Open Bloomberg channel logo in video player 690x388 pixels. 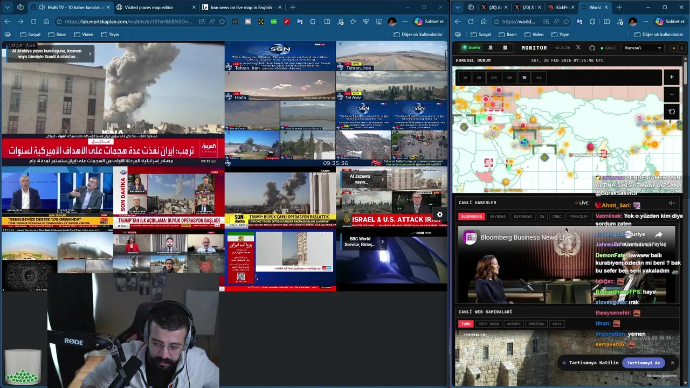coord(470,237)
